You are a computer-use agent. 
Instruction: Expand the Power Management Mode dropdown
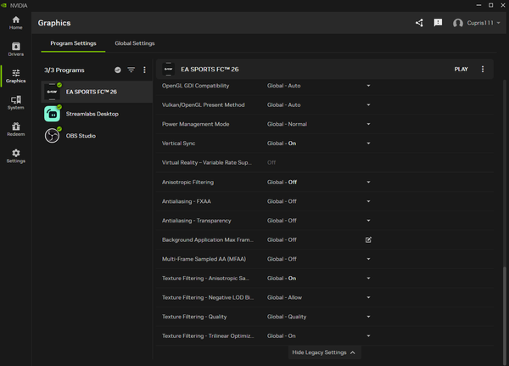pos(368,124)
